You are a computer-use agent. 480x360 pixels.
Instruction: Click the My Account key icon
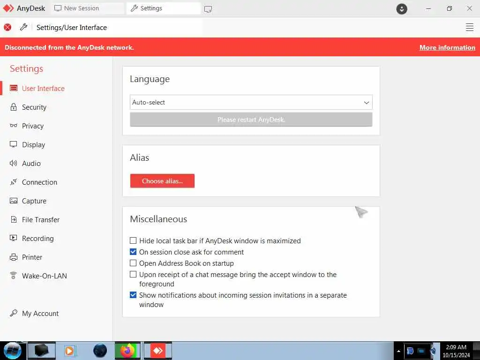[14, 313]
